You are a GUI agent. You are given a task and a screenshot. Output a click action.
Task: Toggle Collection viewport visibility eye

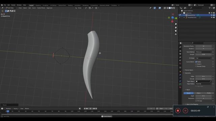212,13
